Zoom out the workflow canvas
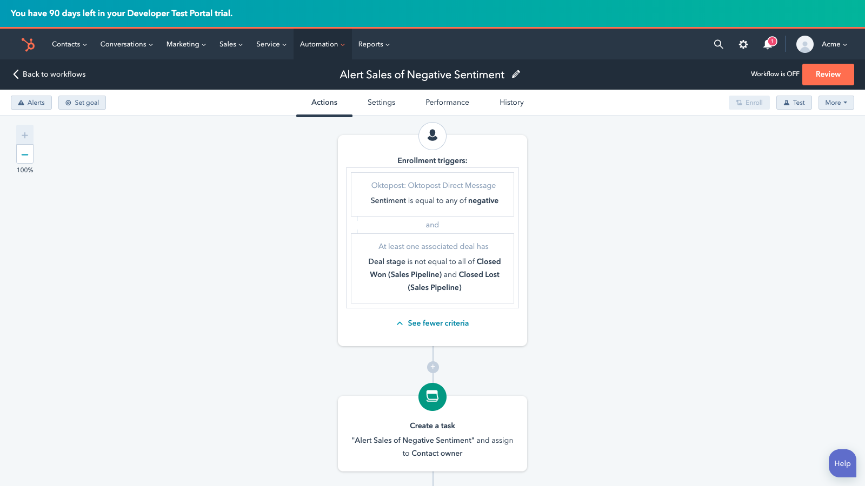 [25, 154]
